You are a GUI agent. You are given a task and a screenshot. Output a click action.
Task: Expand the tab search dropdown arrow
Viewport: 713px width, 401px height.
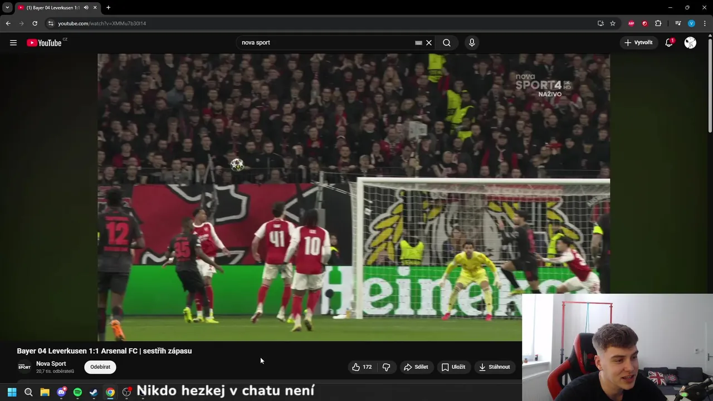coord(7,7)
